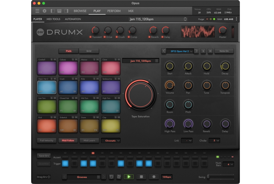
Task: Open the Num Bars dropdown
Action: pyautogui.click(x=229, y=164)
